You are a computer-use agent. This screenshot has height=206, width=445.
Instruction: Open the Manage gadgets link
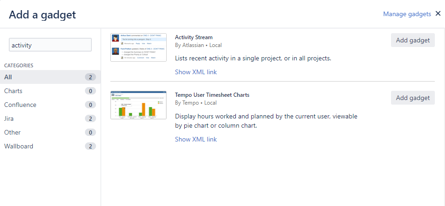click(x=407, y=14)
